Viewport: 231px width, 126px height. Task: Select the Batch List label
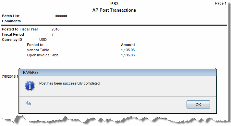pyautogui.click(x=11, y=16)
